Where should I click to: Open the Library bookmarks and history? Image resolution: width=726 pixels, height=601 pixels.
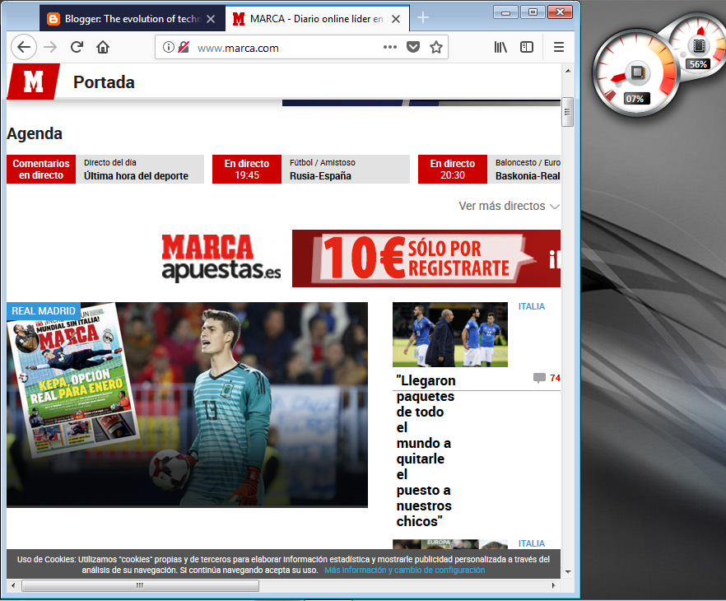click(x=500, y=47)
